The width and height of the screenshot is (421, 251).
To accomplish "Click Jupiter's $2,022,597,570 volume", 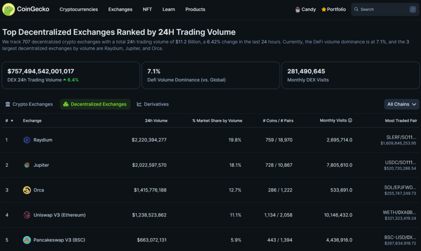I will 149,165.
